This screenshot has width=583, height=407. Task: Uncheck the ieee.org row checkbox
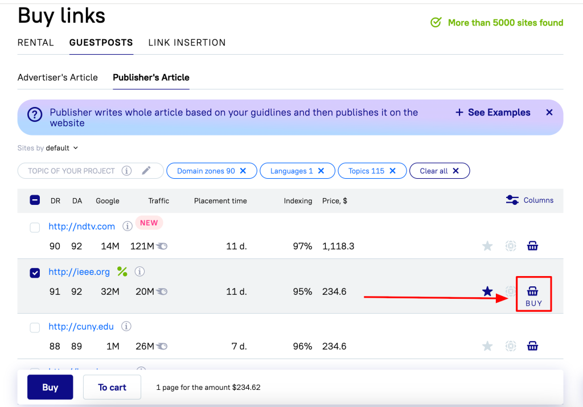click(35, 273)
